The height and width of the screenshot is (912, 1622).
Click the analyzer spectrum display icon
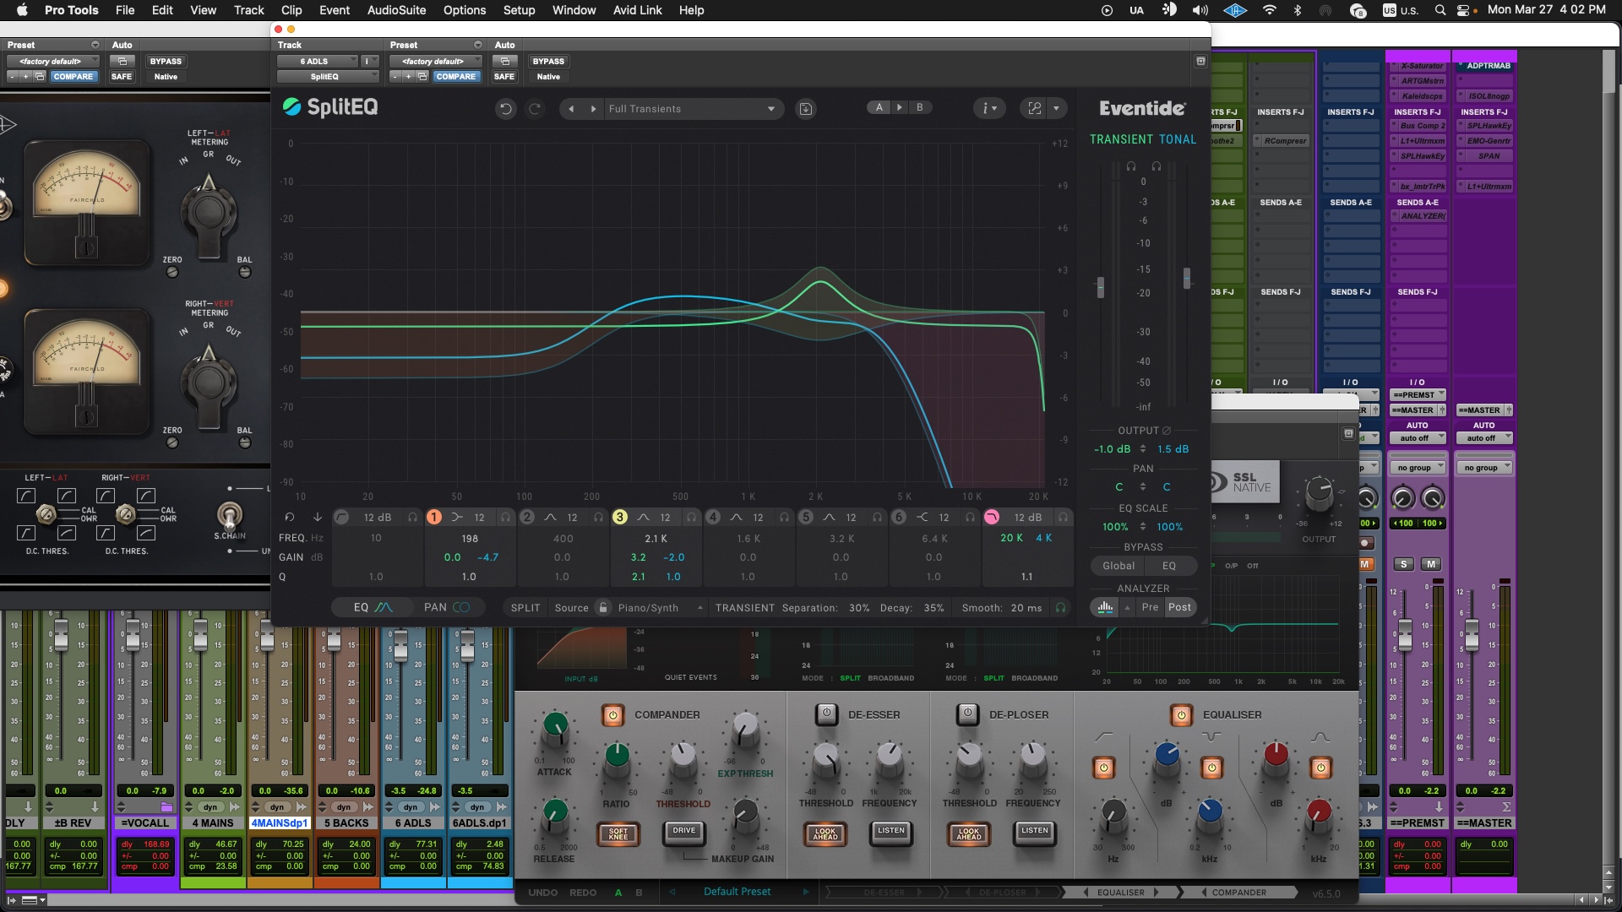pos(1105,607)
